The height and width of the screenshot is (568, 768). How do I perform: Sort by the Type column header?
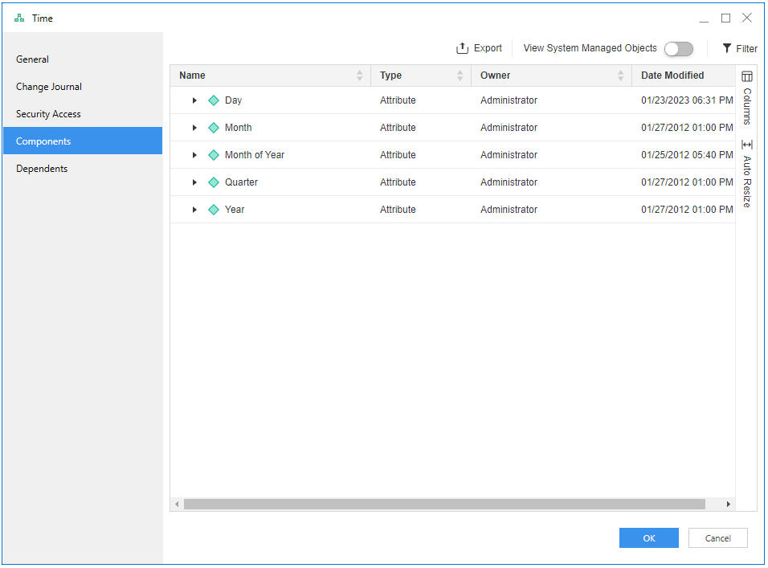coord(391,76)
